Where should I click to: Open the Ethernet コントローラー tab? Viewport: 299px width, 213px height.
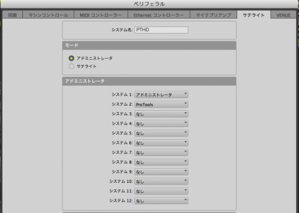click(x=159, y=15)
